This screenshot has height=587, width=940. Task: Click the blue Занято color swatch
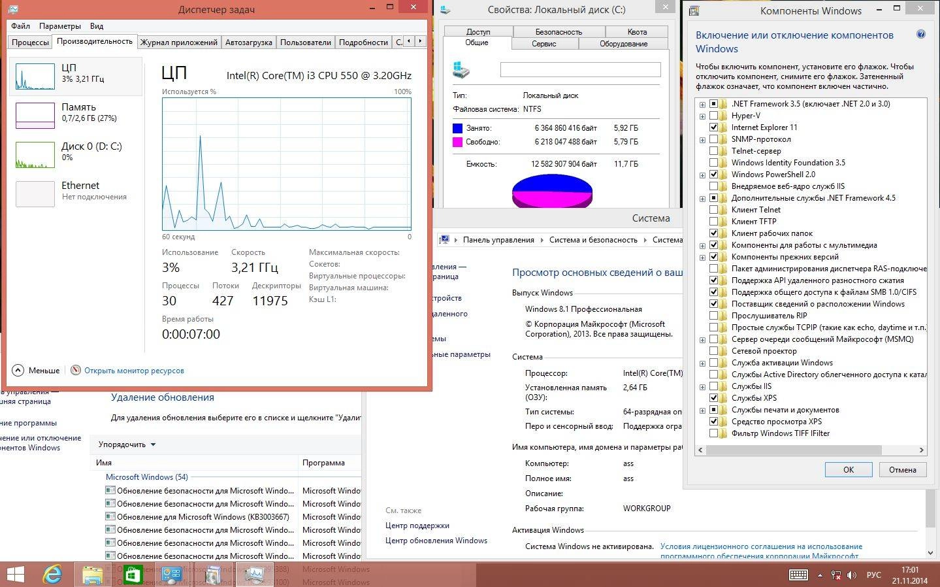click(x=457, y=128)
